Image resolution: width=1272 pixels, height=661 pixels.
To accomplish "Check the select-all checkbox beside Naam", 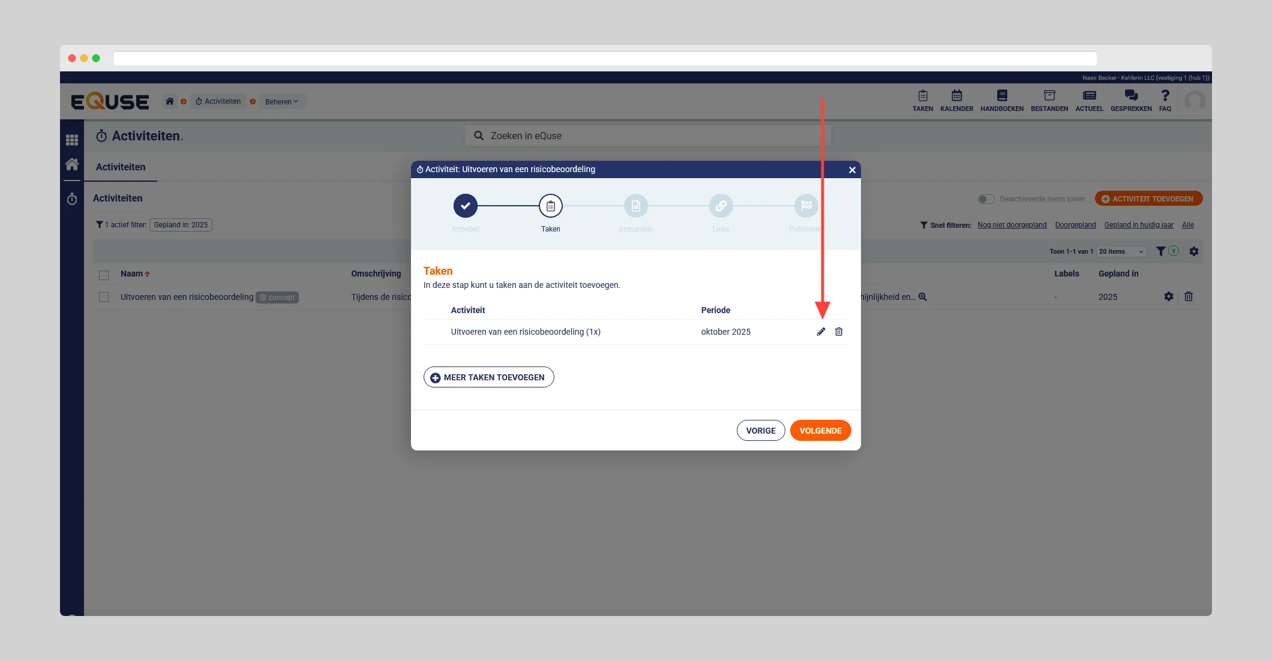I will coord(104,275).
